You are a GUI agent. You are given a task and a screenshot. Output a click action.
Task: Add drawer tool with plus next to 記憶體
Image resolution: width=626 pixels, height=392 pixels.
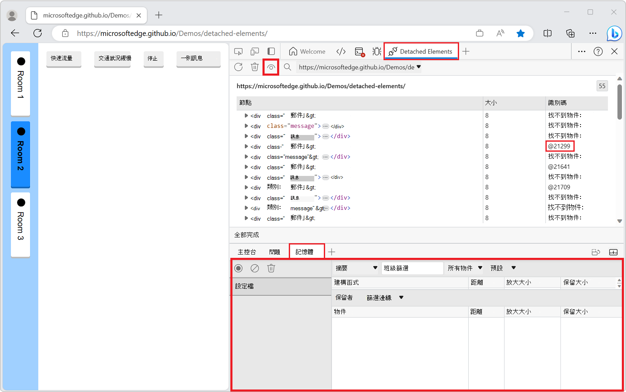(x=332, y=252)
